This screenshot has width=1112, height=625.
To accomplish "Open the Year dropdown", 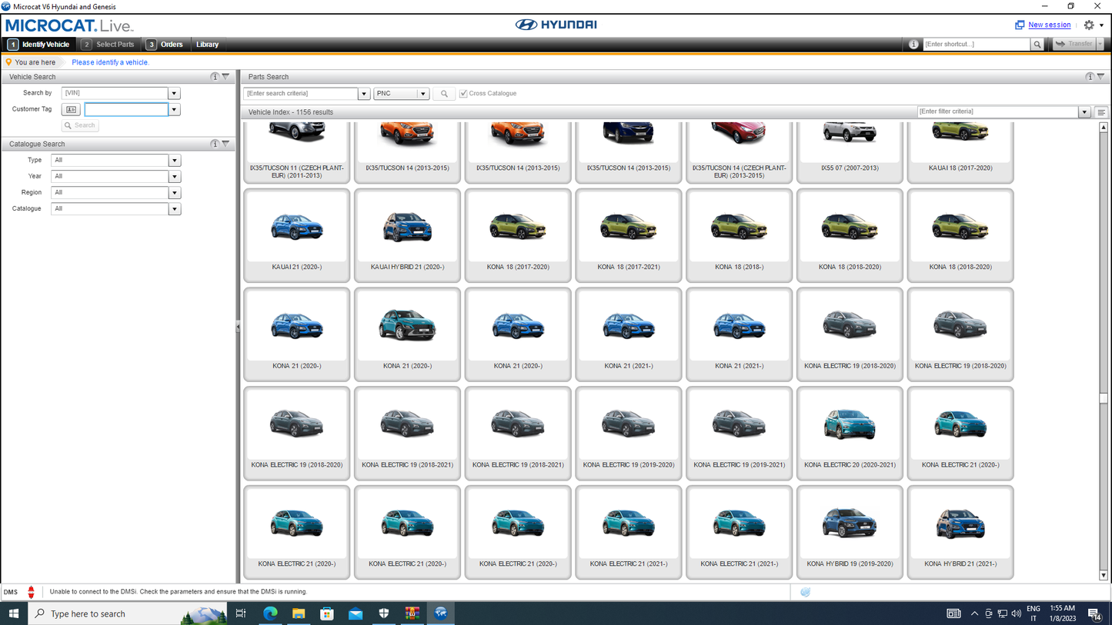I will pyautogui.click(x=175, y=177).
